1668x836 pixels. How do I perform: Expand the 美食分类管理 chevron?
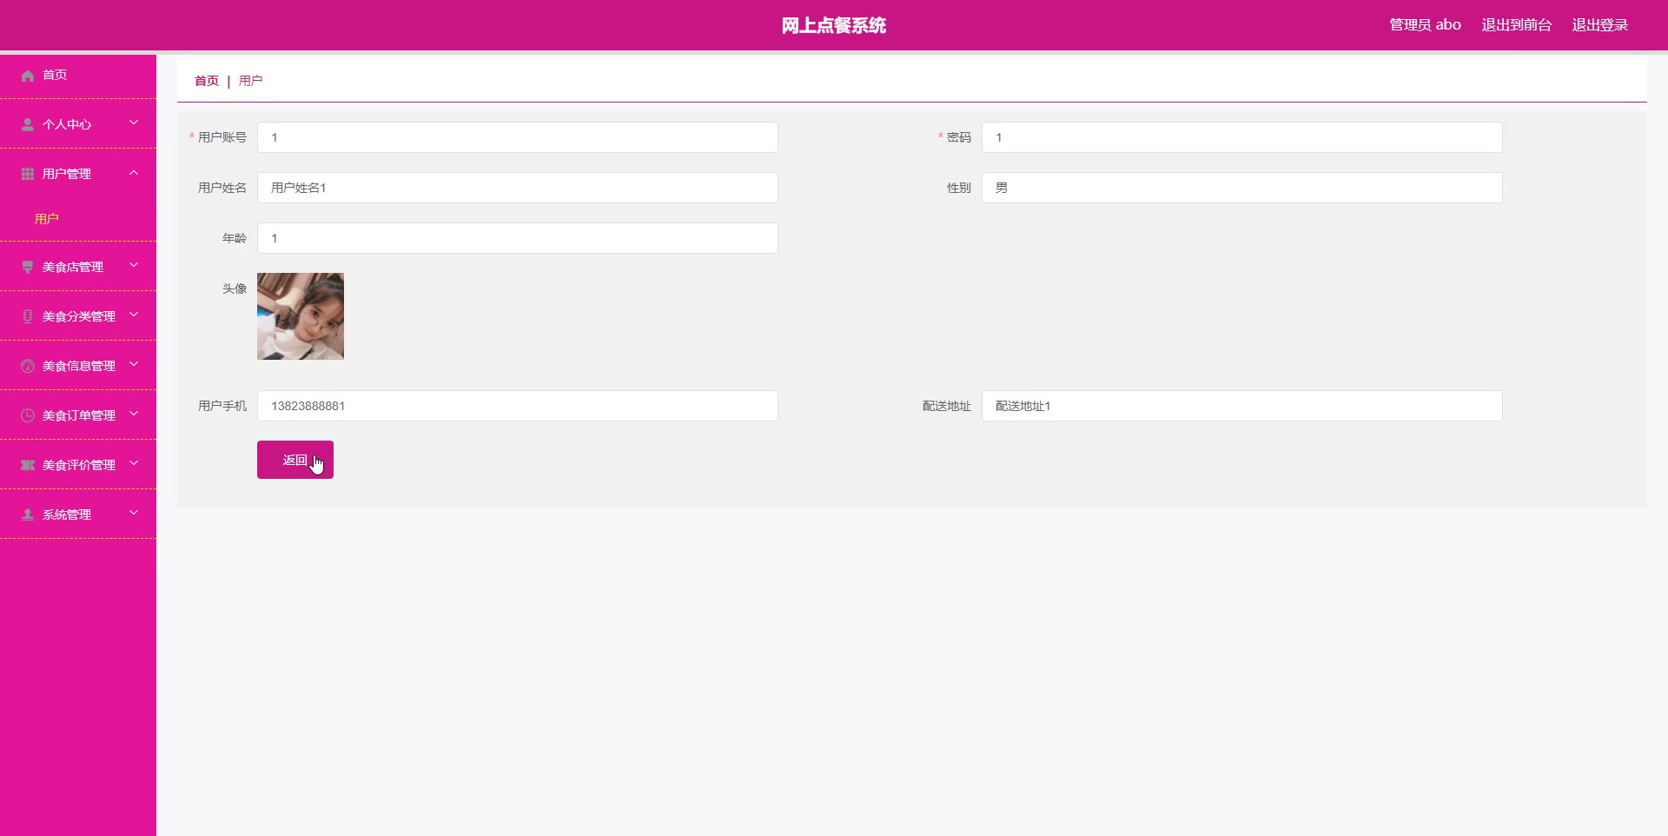point(134,315)
